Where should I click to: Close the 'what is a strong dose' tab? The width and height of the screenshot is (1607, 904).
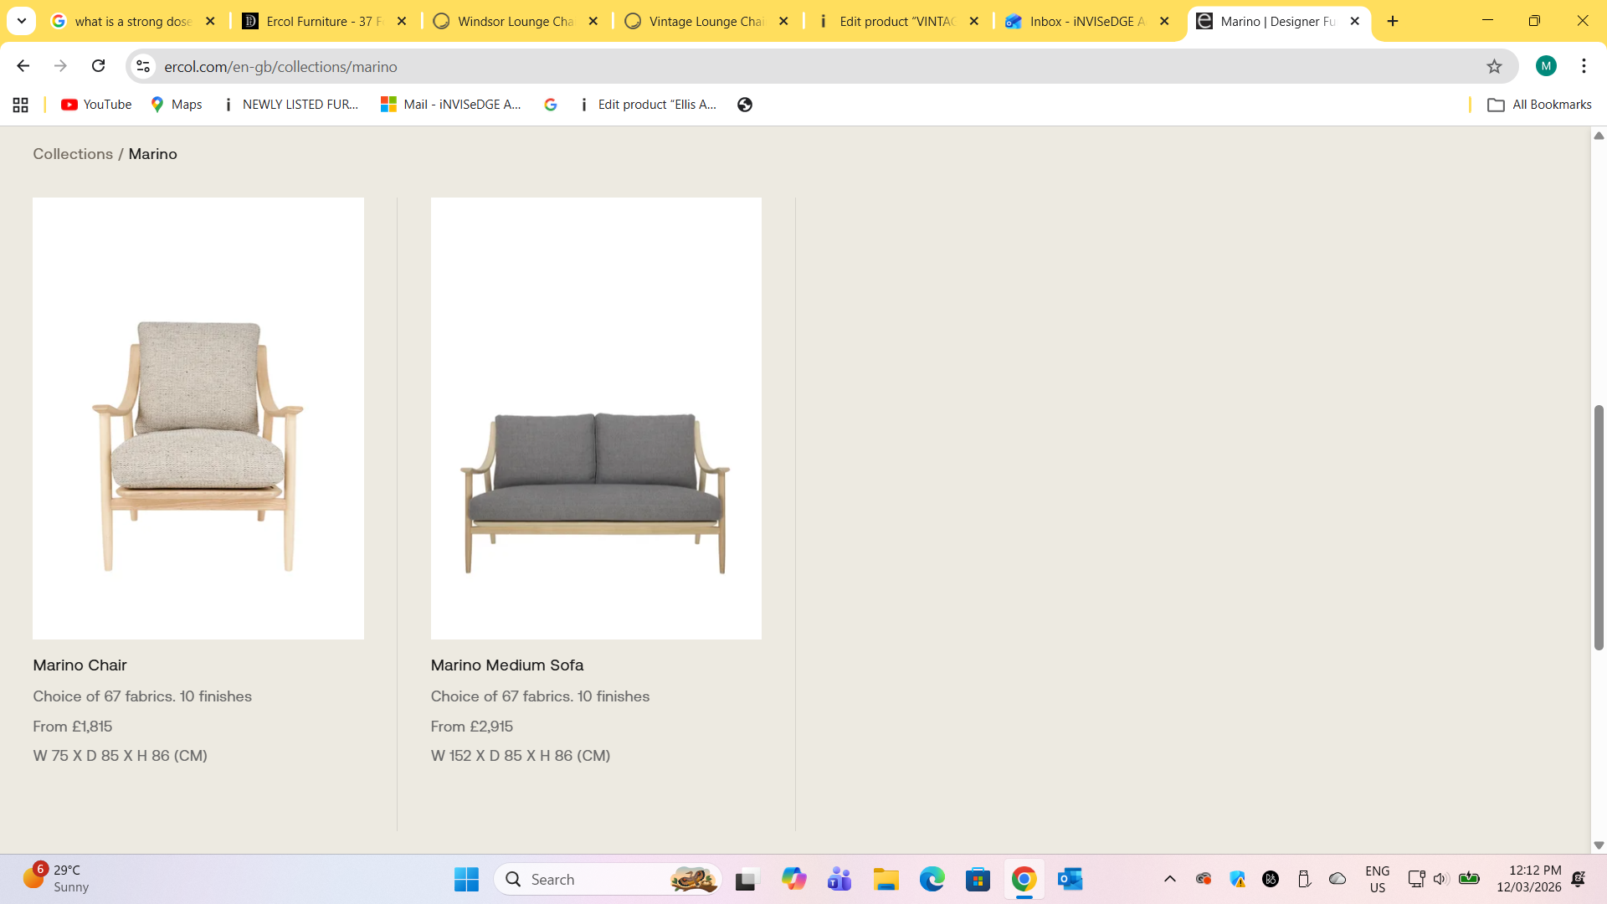point(210,21)
